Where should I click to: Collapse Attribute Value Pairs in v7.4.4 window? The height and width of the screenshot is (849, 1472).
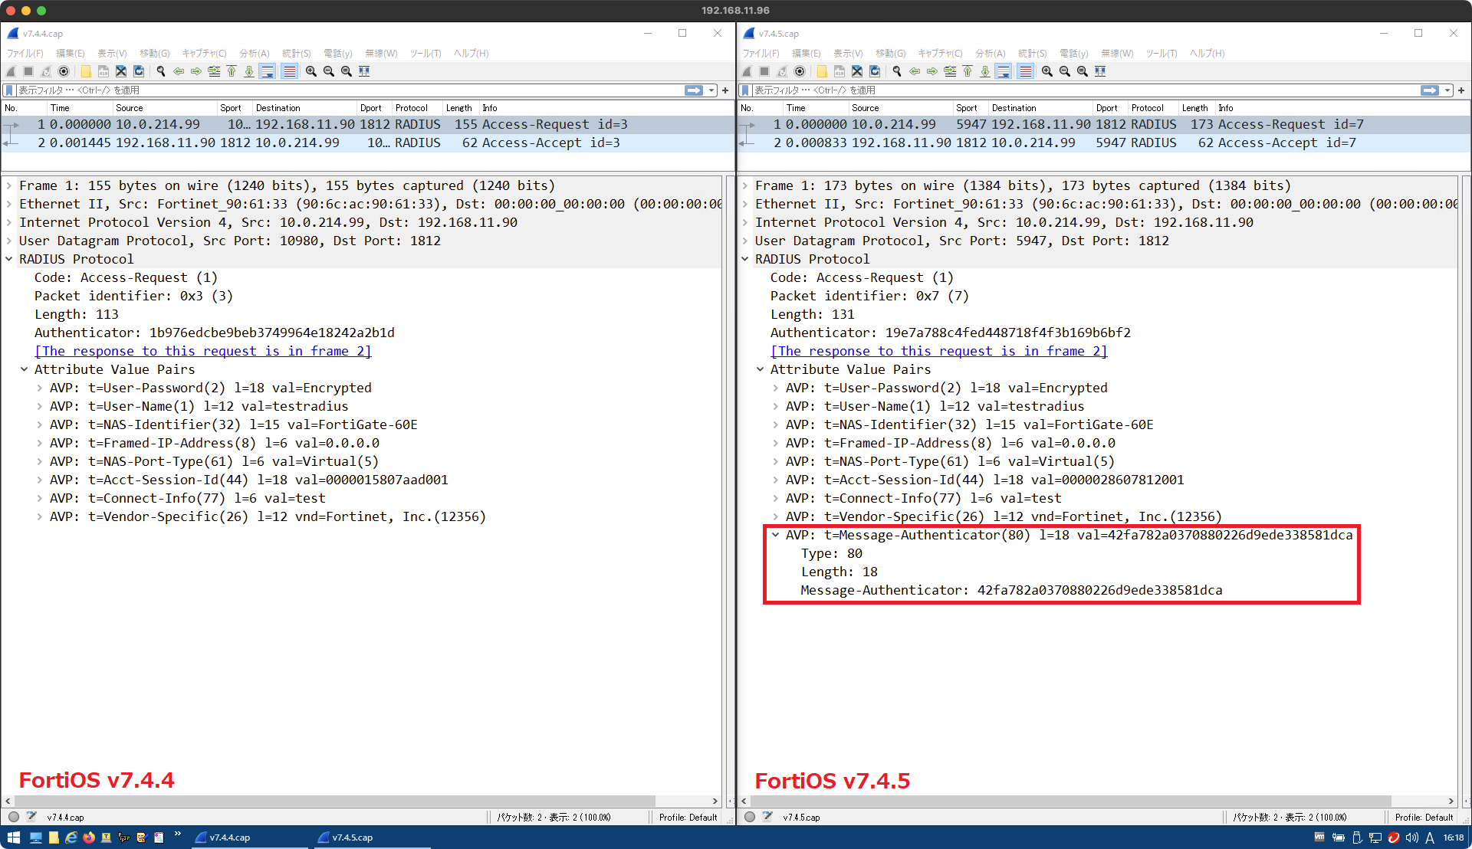(25, 369)
